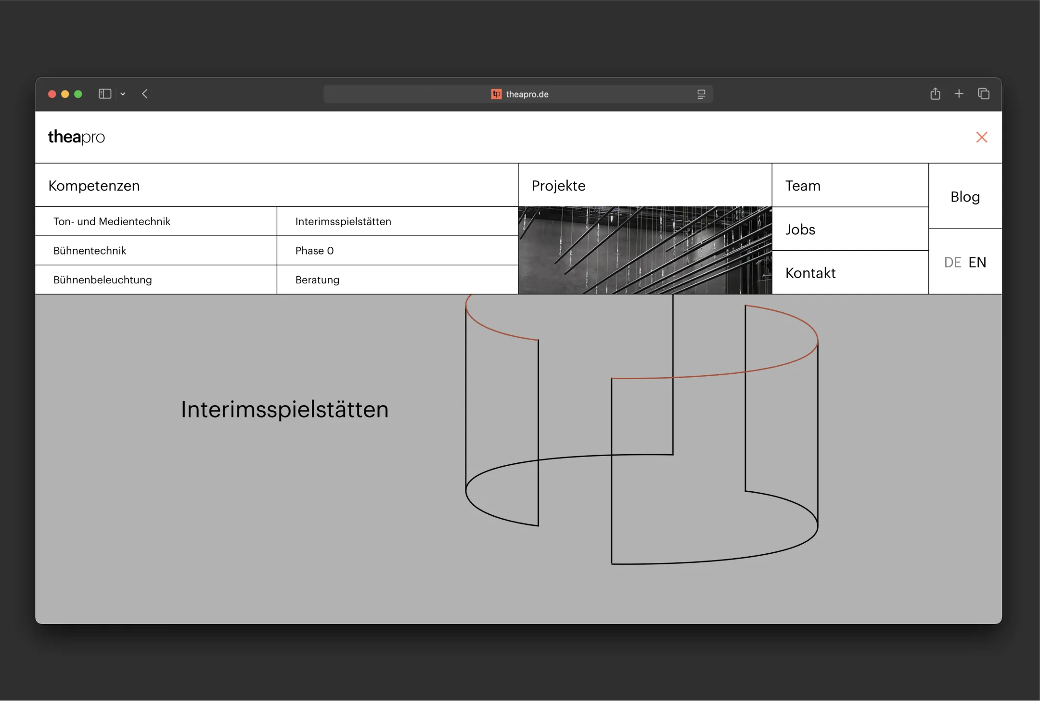Keep the site language set to EN

[977, 262]
